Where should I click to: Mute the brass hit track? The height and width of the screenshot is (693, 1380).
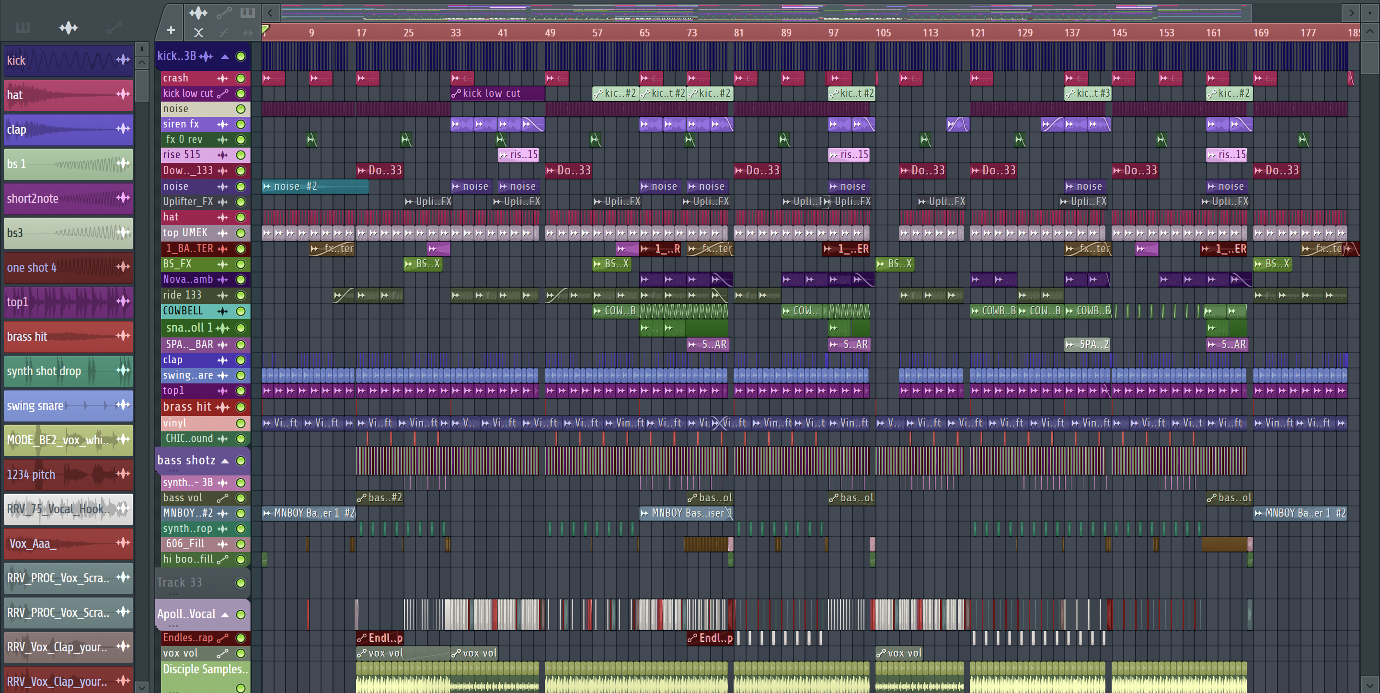tap(241, 407)
